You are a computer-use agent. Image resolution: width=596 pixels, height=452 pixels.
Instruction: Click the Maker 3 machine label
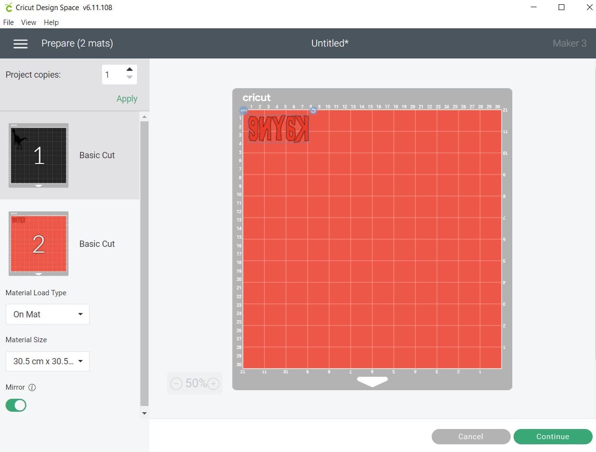[570, 44]
